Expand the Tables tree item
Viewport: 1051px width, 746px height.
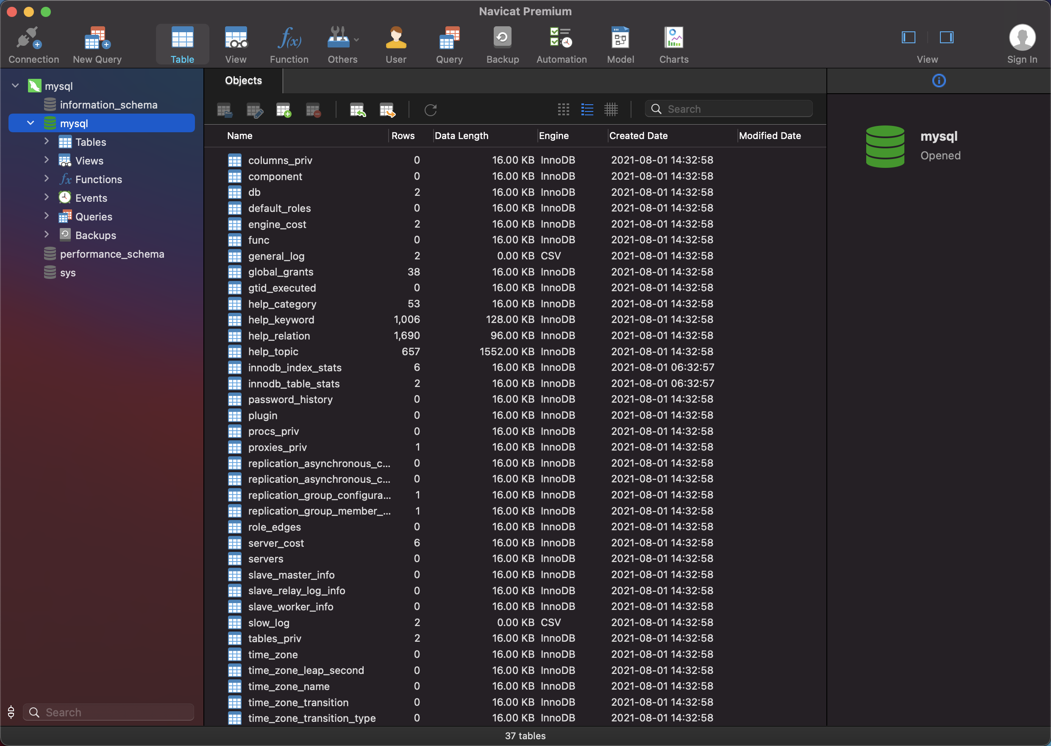pyautogui.click(x=47, y=141)
